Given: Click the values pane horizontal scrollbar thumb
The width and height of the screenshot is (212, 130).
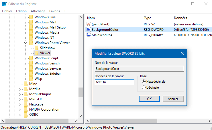Looking at the screenshot, I should (124, 121).
